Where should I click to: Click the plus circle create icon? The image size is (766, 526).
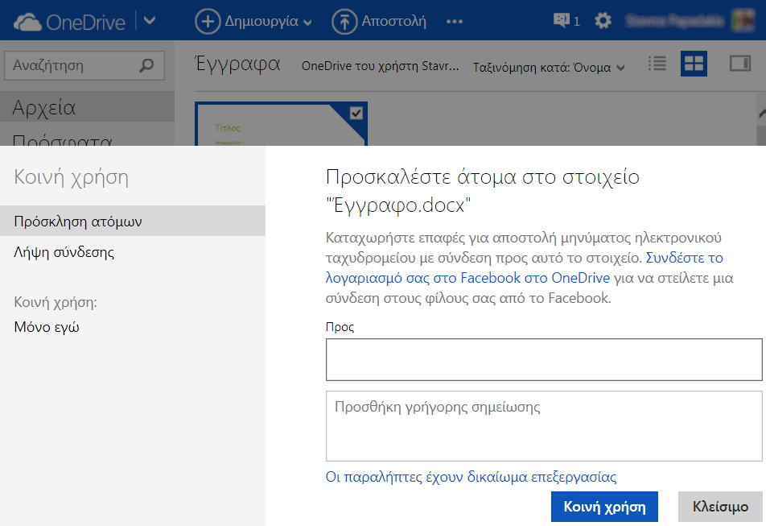point(208,22)
